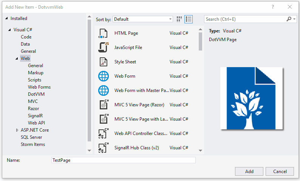
Task: Switch to medium icons list view
Action: tap(189, 19)
